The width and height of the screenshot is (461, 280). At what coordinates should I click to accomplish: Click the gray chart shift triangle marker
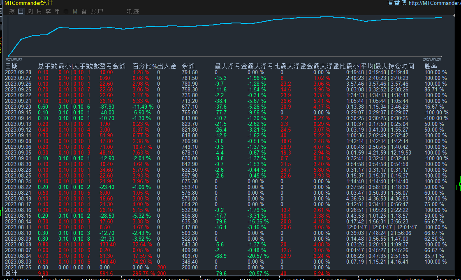point(454,15)
